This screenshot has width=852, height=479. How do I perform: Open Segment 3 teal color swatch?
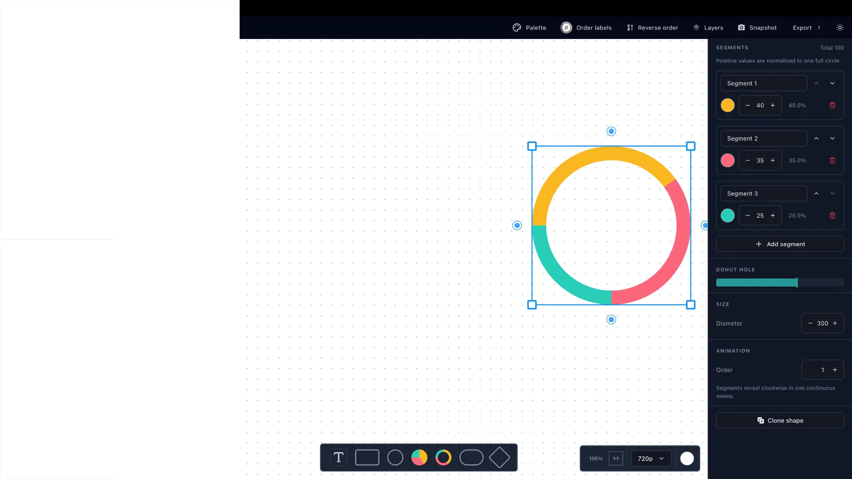[727, 216]
